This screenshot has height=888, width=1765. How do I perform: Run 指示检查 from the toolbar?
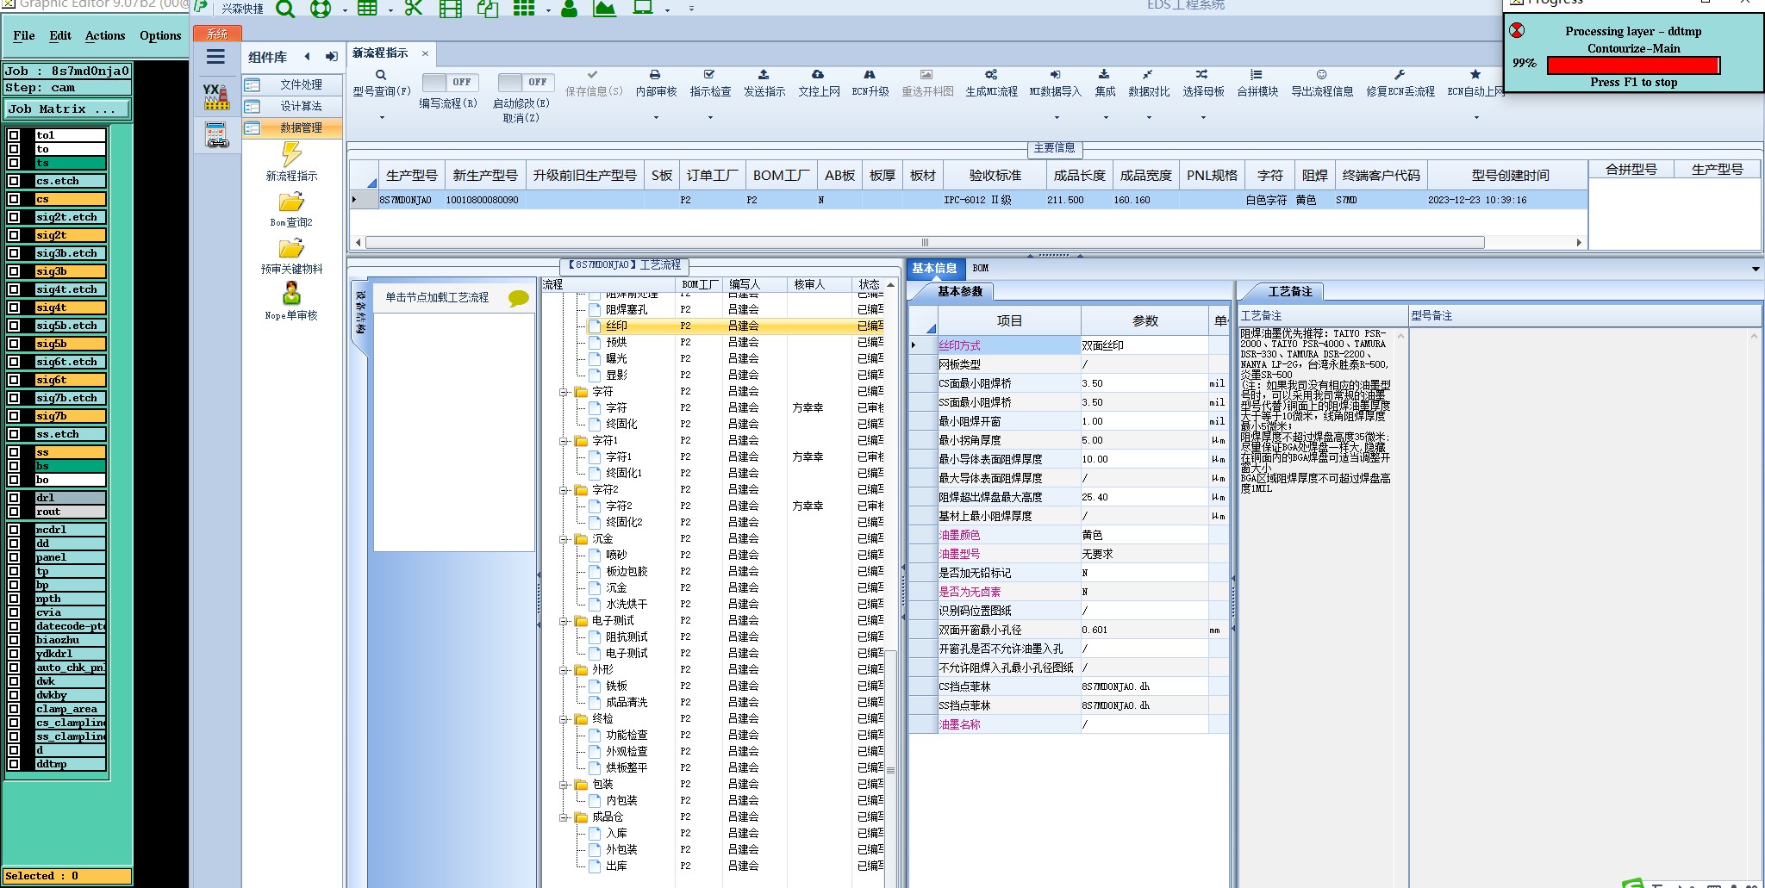[x=710, y=83]
